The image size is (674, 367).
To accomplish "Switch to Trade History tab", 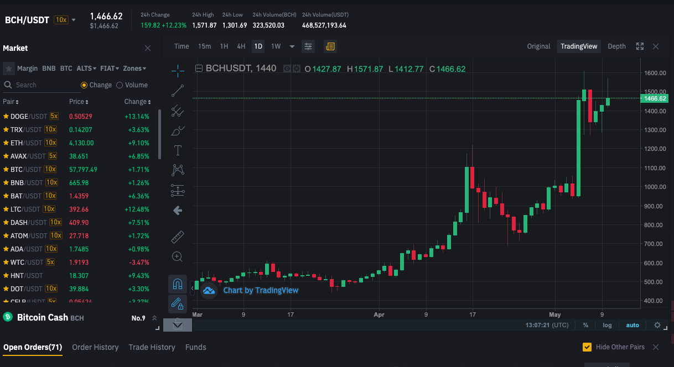I will (x=152, y=347).
